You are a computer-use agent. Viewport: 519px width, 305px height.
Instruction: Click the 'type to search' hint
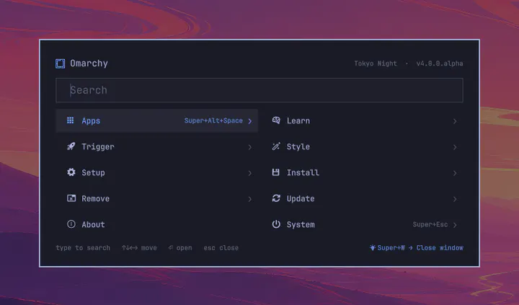pos(83,248)
